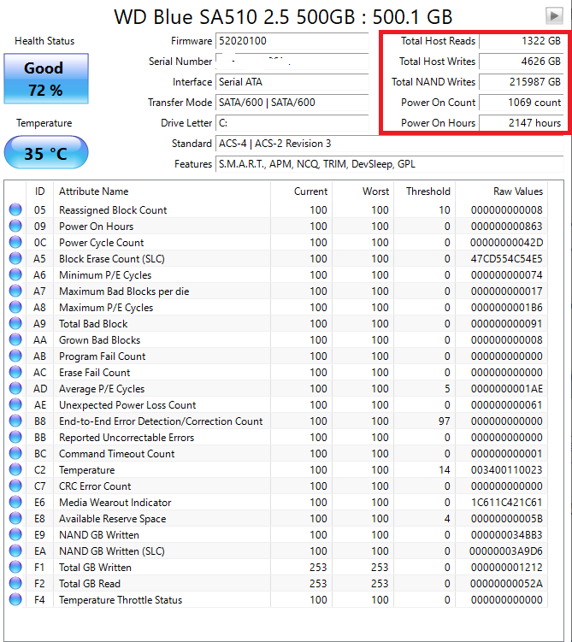Click the status circle in the 09 Power On Hours attribute row
The height and width of the screenshot is (642, 572).
15,226
